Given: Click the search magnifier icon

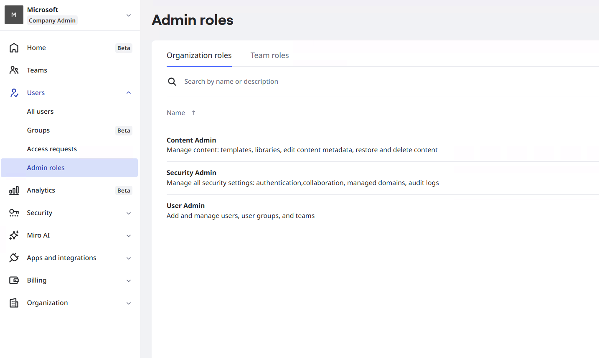Looking at the screenshot, I should (x=172, y=82).
